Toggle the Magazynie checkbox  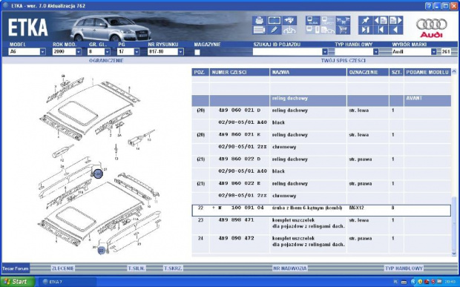197,52
